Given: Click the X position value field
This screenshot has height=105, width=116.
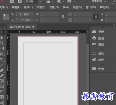Looking at the screenshot, I should coord(26,14).
